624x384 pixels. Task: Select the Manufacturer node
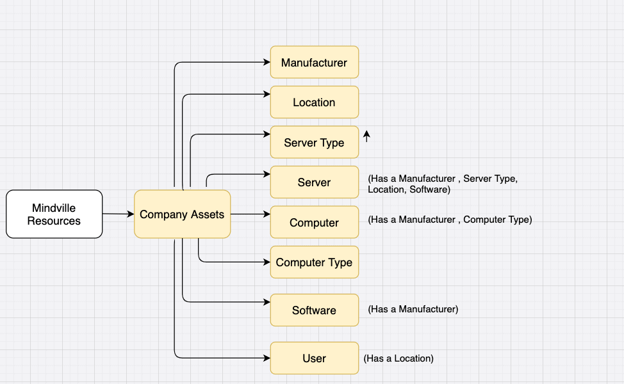tap(314, 62)
